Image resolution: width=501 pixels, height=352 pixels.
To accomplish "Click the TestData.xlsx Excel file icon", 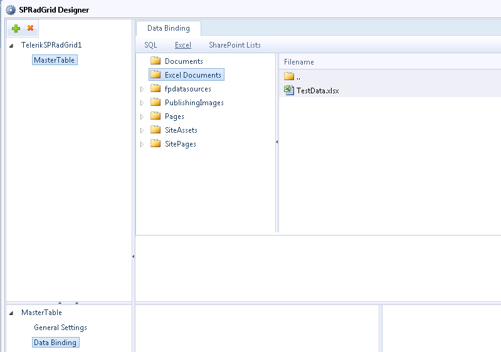I will [x=289, y=90].
